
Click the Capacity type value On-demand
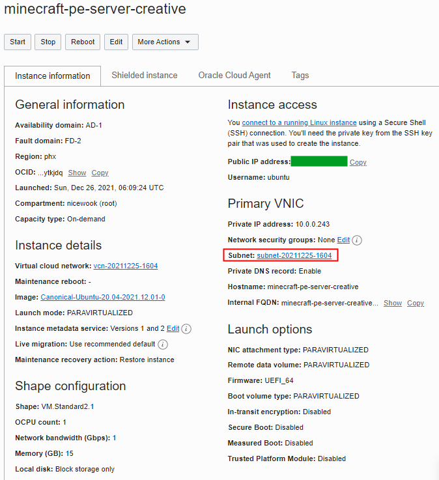click(x=86, y=219)
